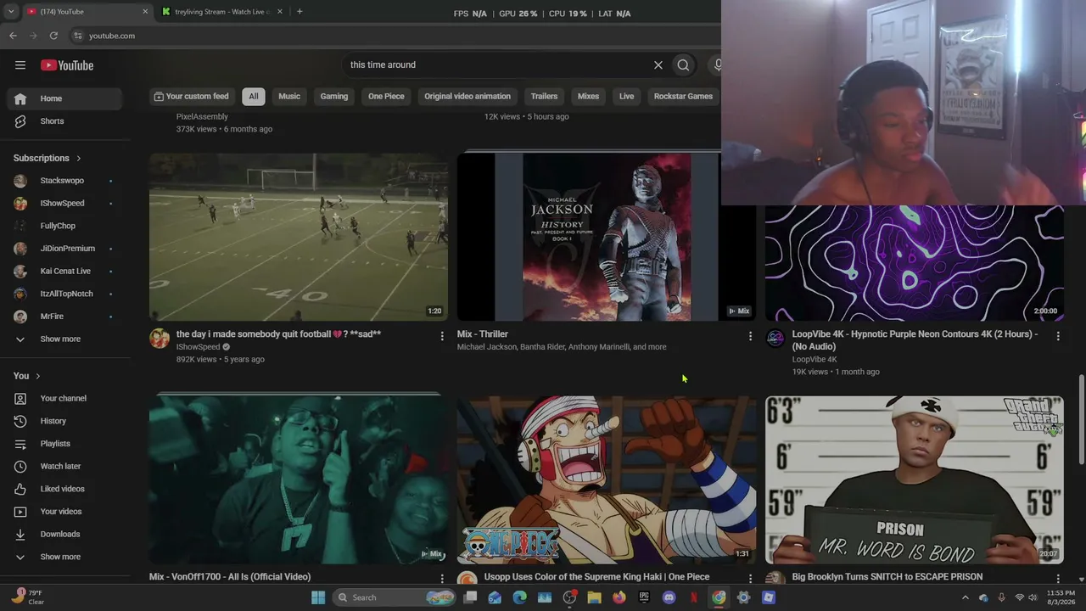1086x611 pixels.
Task: Play the Usopp One Piece video thumbnail
Action: 607,479
